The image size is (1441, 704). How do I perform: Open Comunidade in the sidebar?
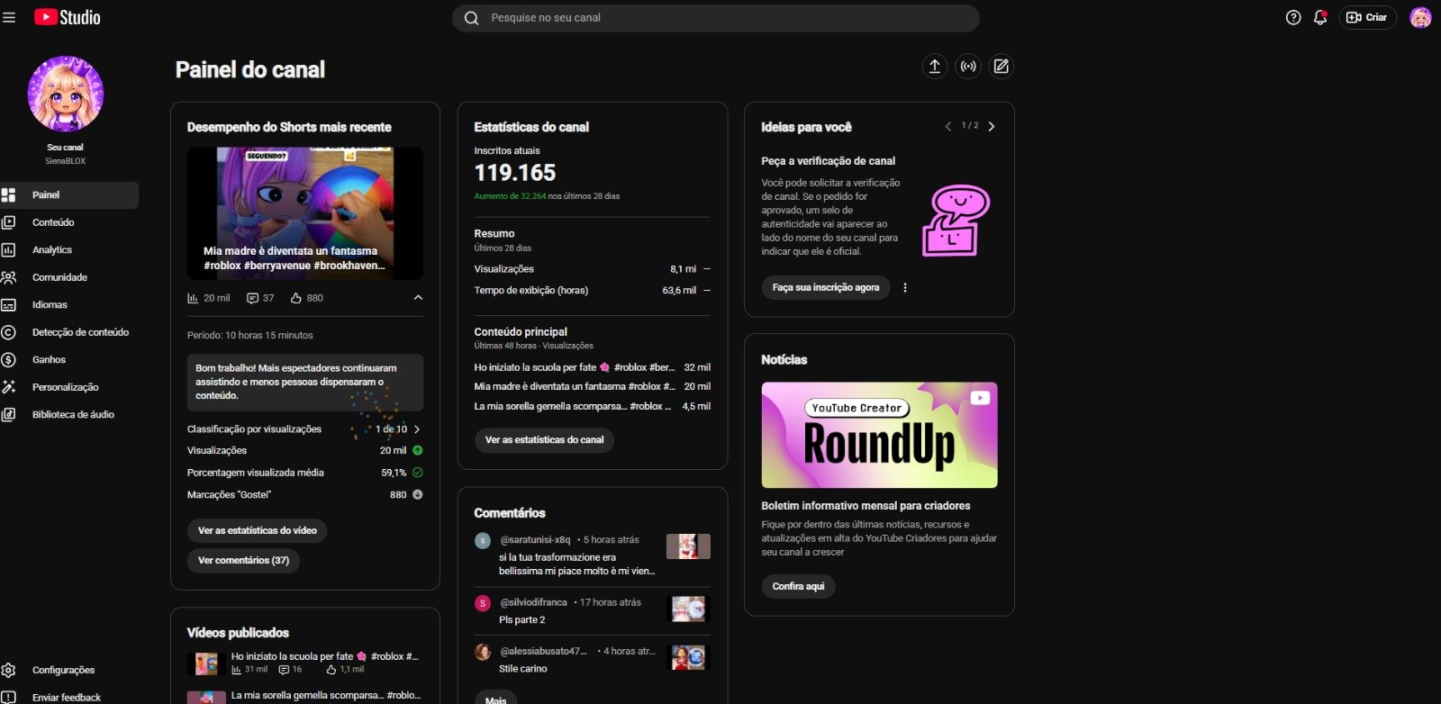[x=69, y=277]
